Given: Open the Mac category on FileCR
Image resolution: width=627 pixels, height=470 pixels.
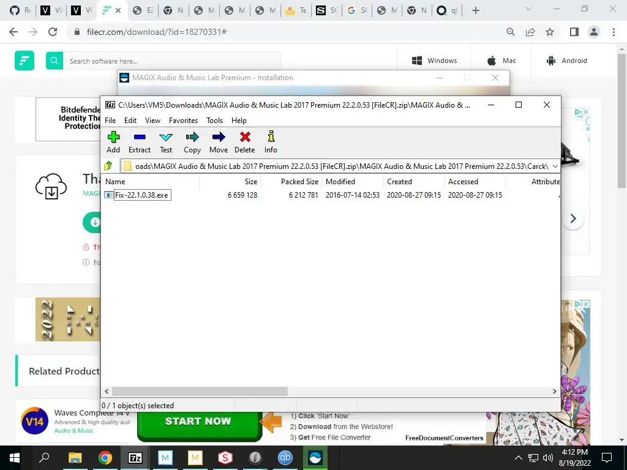Looking at the screenshot, I should [501, 61].
